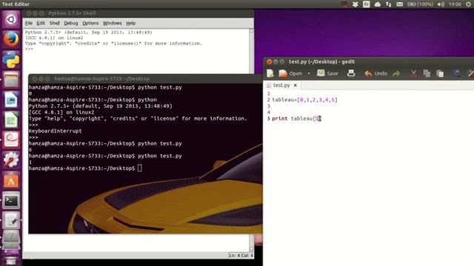
Task: Click the terminal prompt cursor line
Action: pos(85,168)
